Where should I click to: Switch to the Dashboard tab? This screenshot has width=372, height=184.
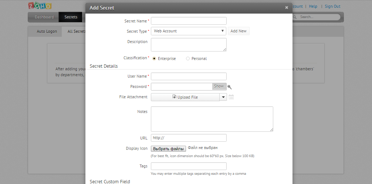click(44, 17)
